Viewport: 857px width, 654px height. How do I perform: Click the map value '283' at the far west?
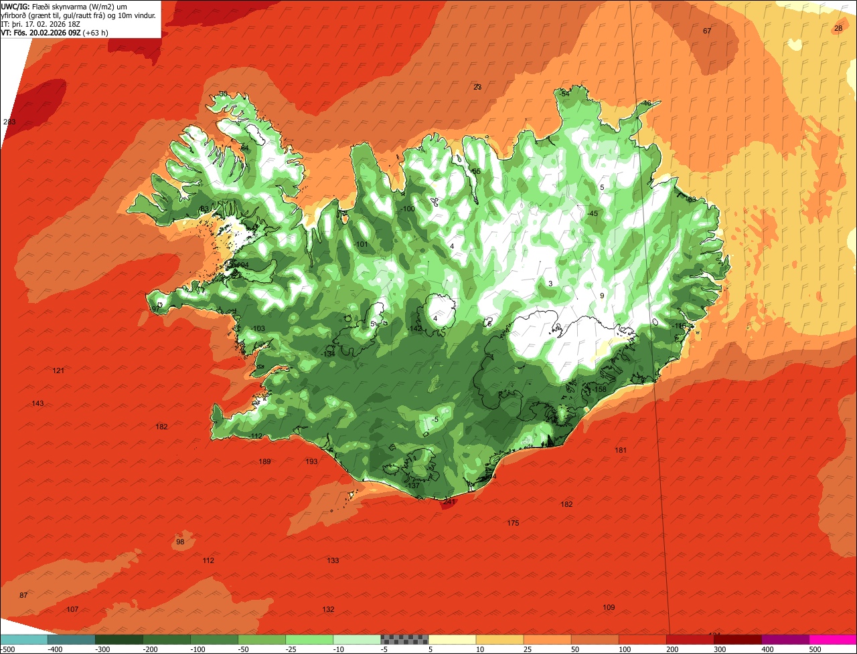[x=9, y=122]
